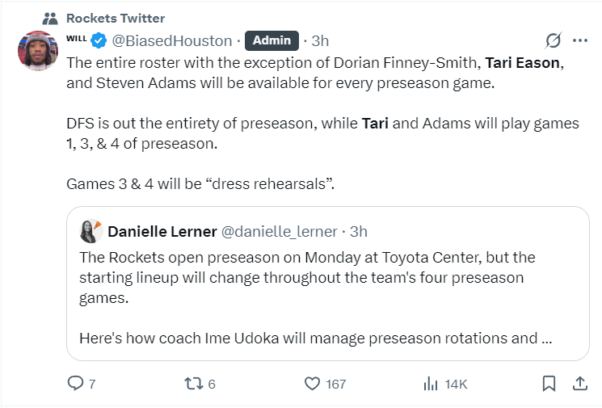Click the reply comment icon
This screenshot has width=602, height=408.
point(75,384)
